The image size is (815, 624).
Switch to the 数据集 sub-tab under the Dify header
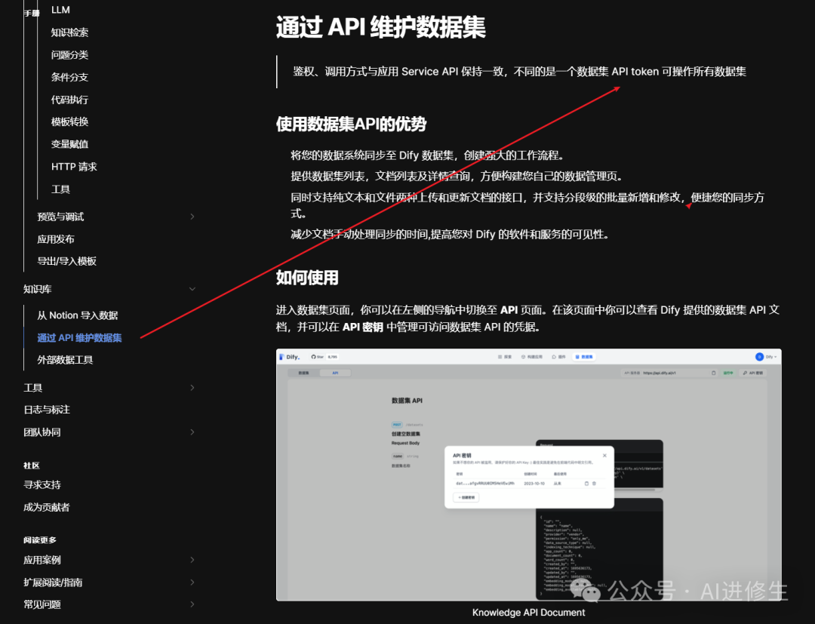[x=304, y=373]
